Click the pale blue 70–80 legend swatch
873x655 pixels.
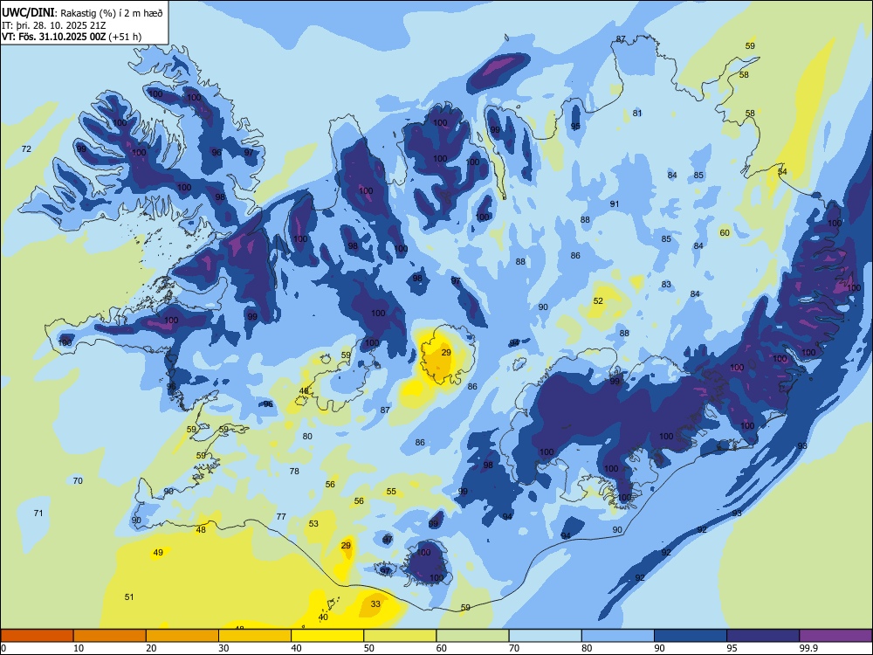545,636
